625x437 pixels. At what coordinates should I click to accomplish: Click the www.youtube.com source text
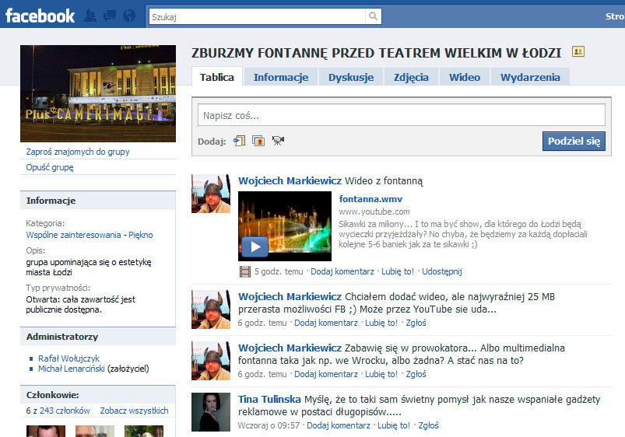374,212
